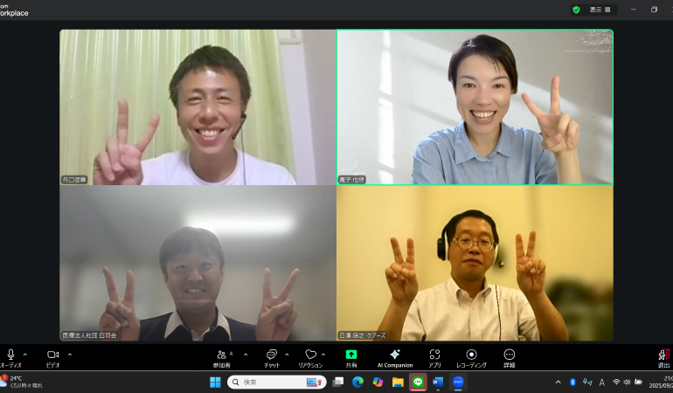Start recording the meeting

pos(471,355)
